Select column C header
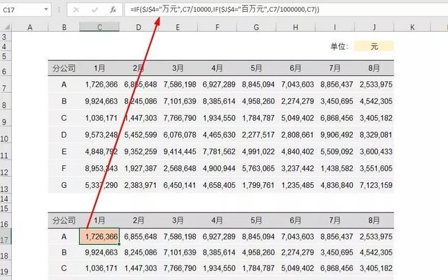Image resolution: width=448 pixels, height=280 pixels. (x=99, y=27)
